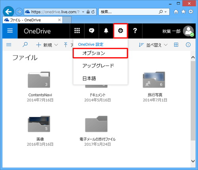Click the ドキュメント folder name
The width and height of the screenshot is (198, 170).
click(x=97, y=95)
